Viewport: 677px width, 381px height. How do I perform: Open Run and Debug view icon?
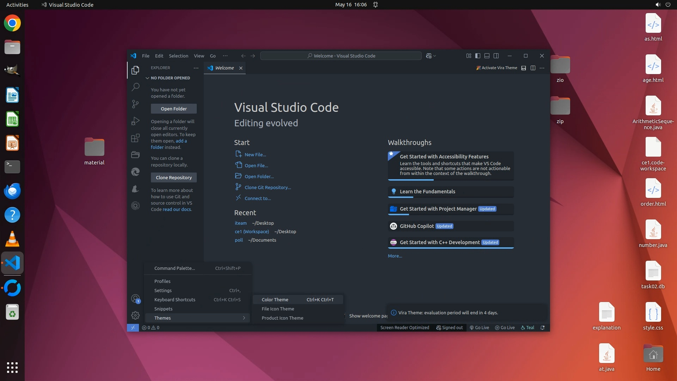[x=135, y=121]
